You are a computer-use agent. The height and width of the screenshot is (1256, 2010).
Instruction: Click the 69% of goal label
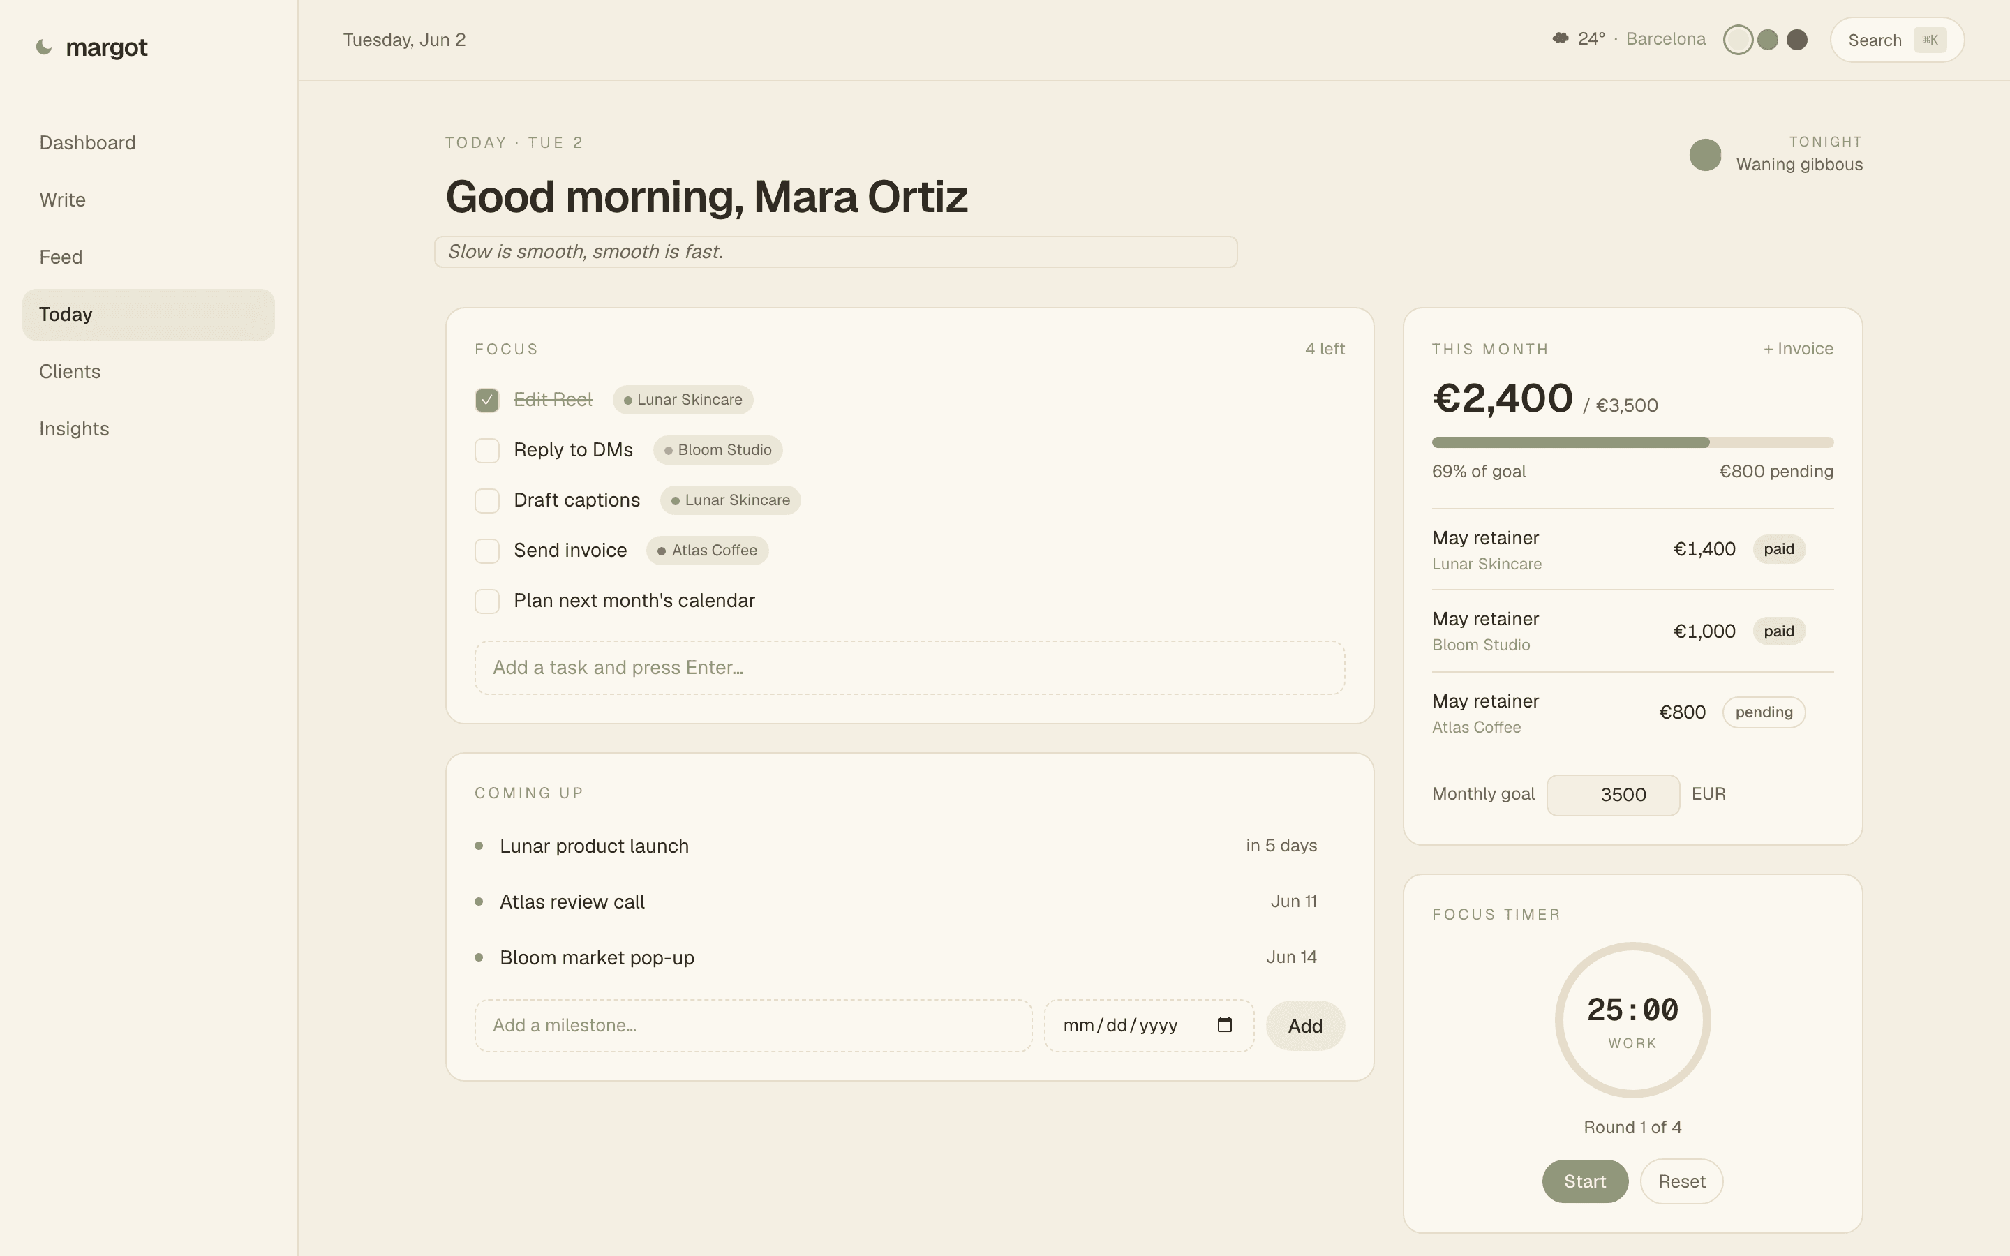[1478, 472]
